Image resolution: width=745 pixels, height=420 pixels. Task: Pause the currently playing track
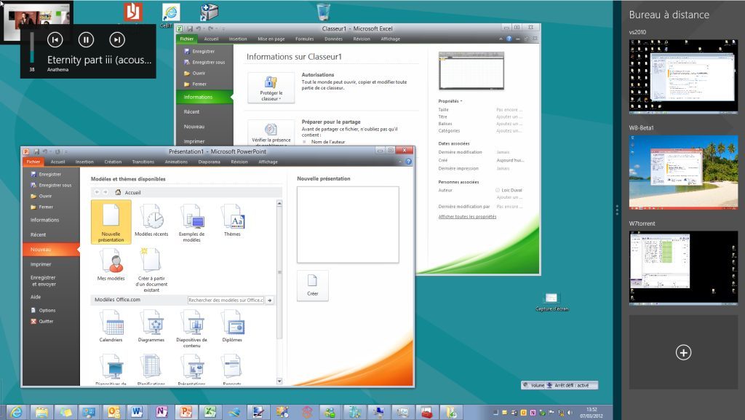pos(86,39)
